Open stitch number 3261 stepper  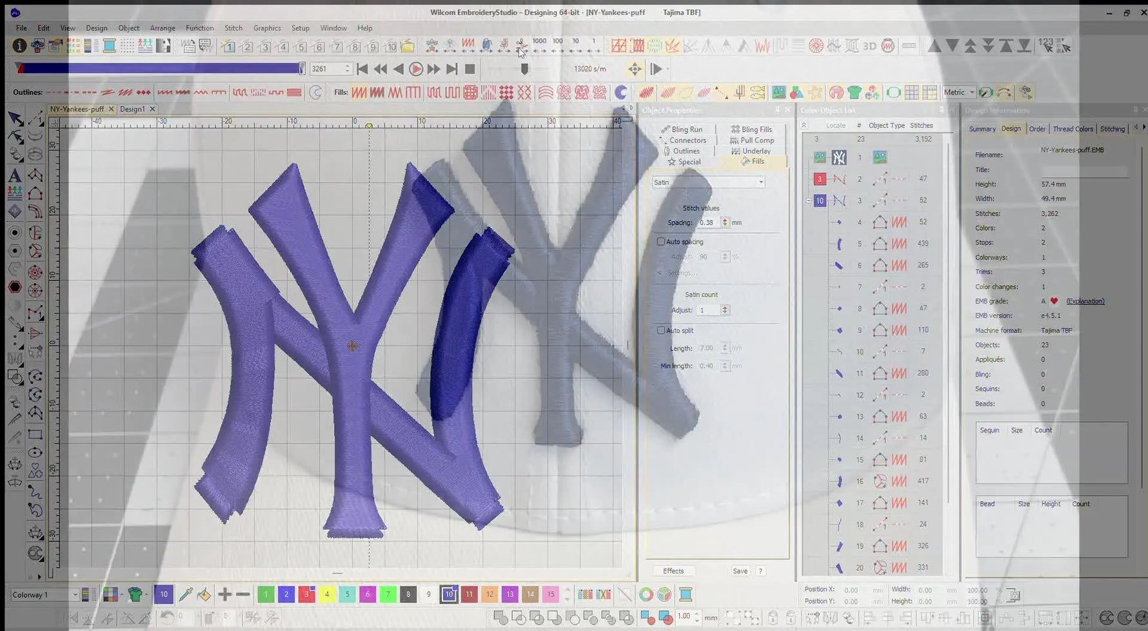point(347,68)
